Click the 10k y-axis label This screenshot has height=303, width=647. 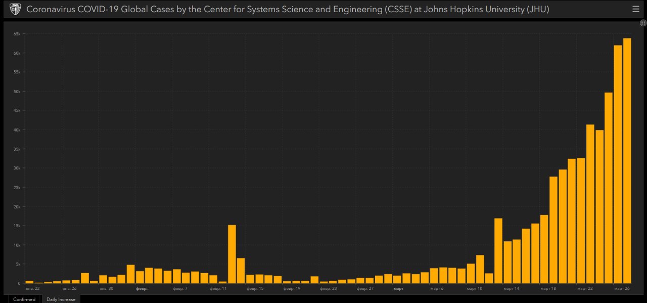point(17,245)
